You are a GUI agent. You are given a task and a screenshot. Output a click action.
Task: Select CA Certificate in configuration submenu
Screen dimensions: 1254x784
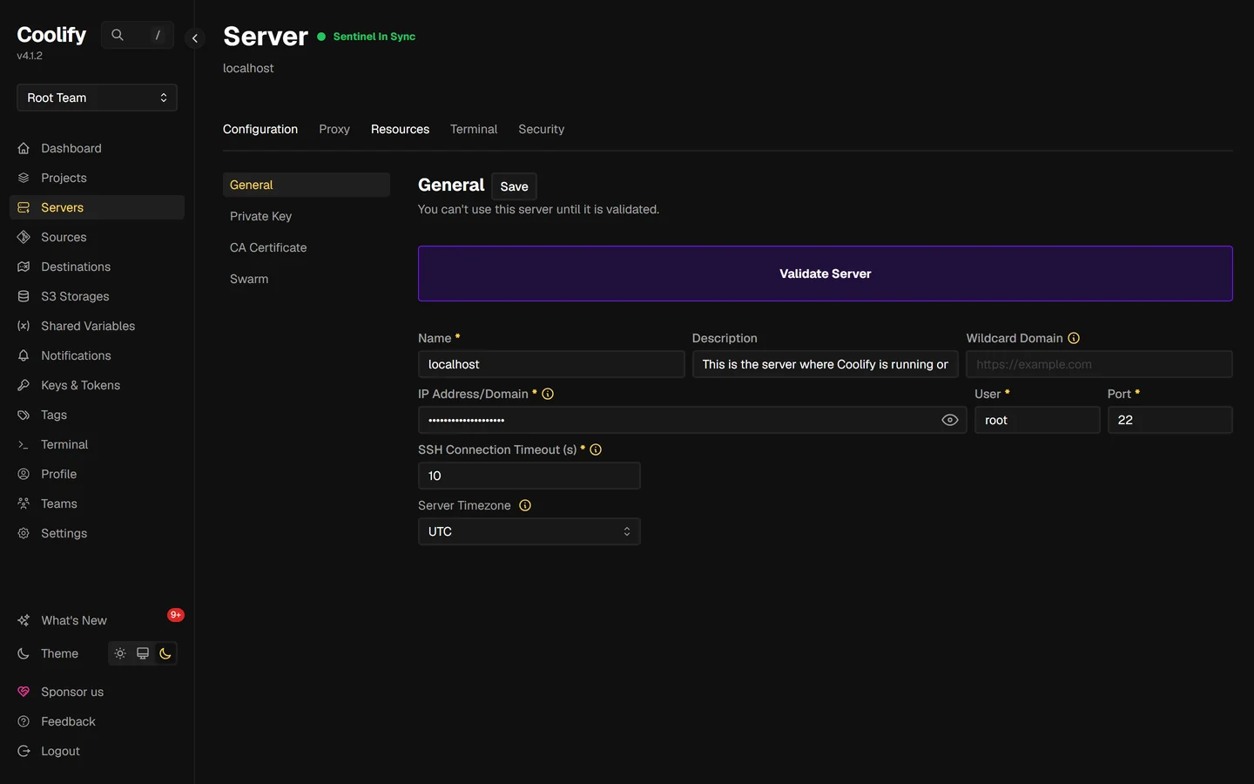click(307, 247)
